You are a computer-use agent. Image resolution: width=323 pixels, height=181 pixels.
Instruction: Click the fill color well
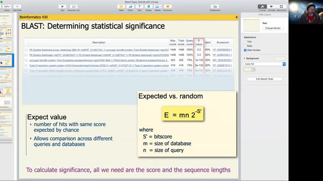pyautogui.click(x=248, y=69)
